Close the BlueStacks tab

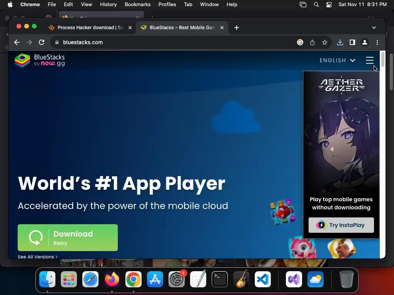pos(222,28)
